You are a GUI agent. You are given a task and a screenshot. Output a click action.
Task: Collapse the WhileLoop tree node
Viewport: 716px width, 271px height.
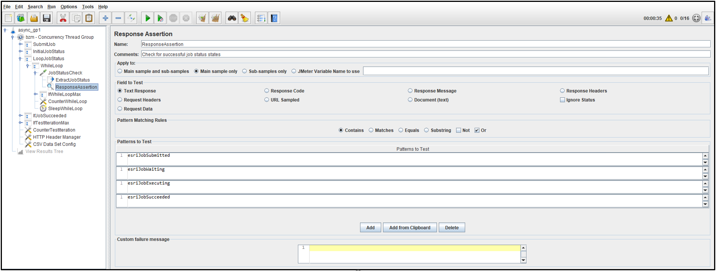[x=27, y=66]
